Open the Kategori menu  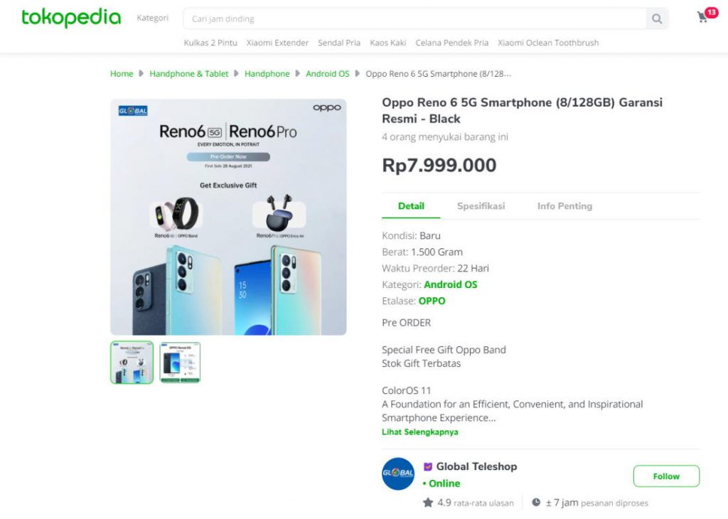point(152,18)
